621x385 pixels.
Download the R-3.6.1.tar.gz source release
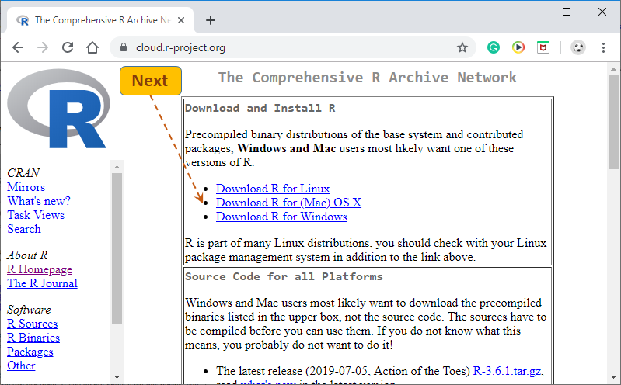[x=508, y=371]
